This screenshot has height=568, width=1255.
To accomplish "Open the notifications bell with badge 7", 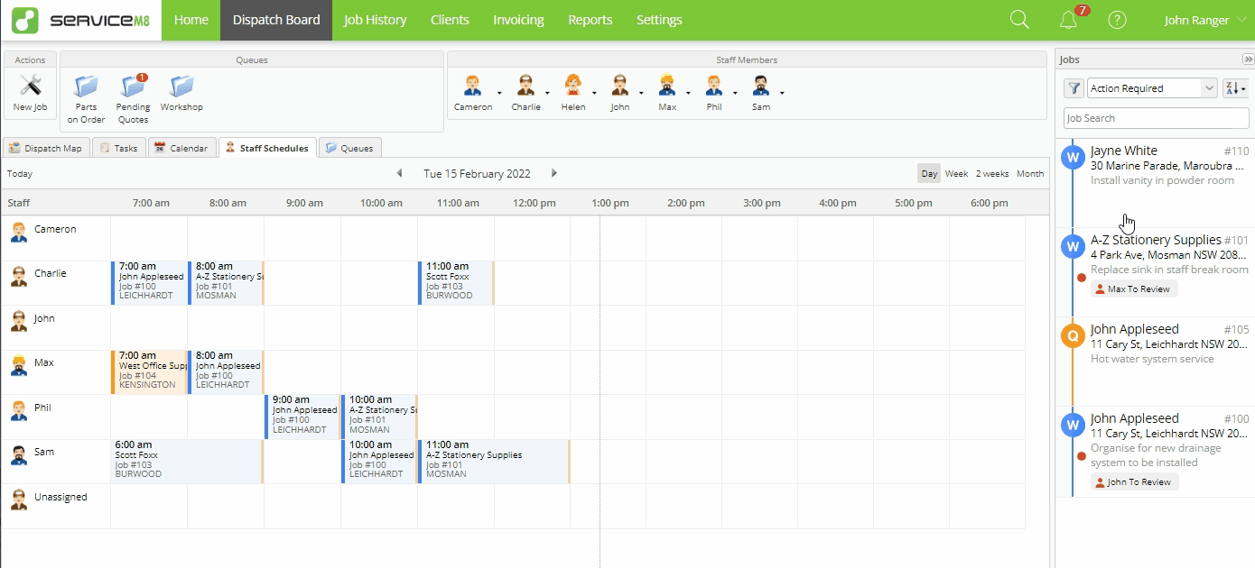I will [1069, 20].
